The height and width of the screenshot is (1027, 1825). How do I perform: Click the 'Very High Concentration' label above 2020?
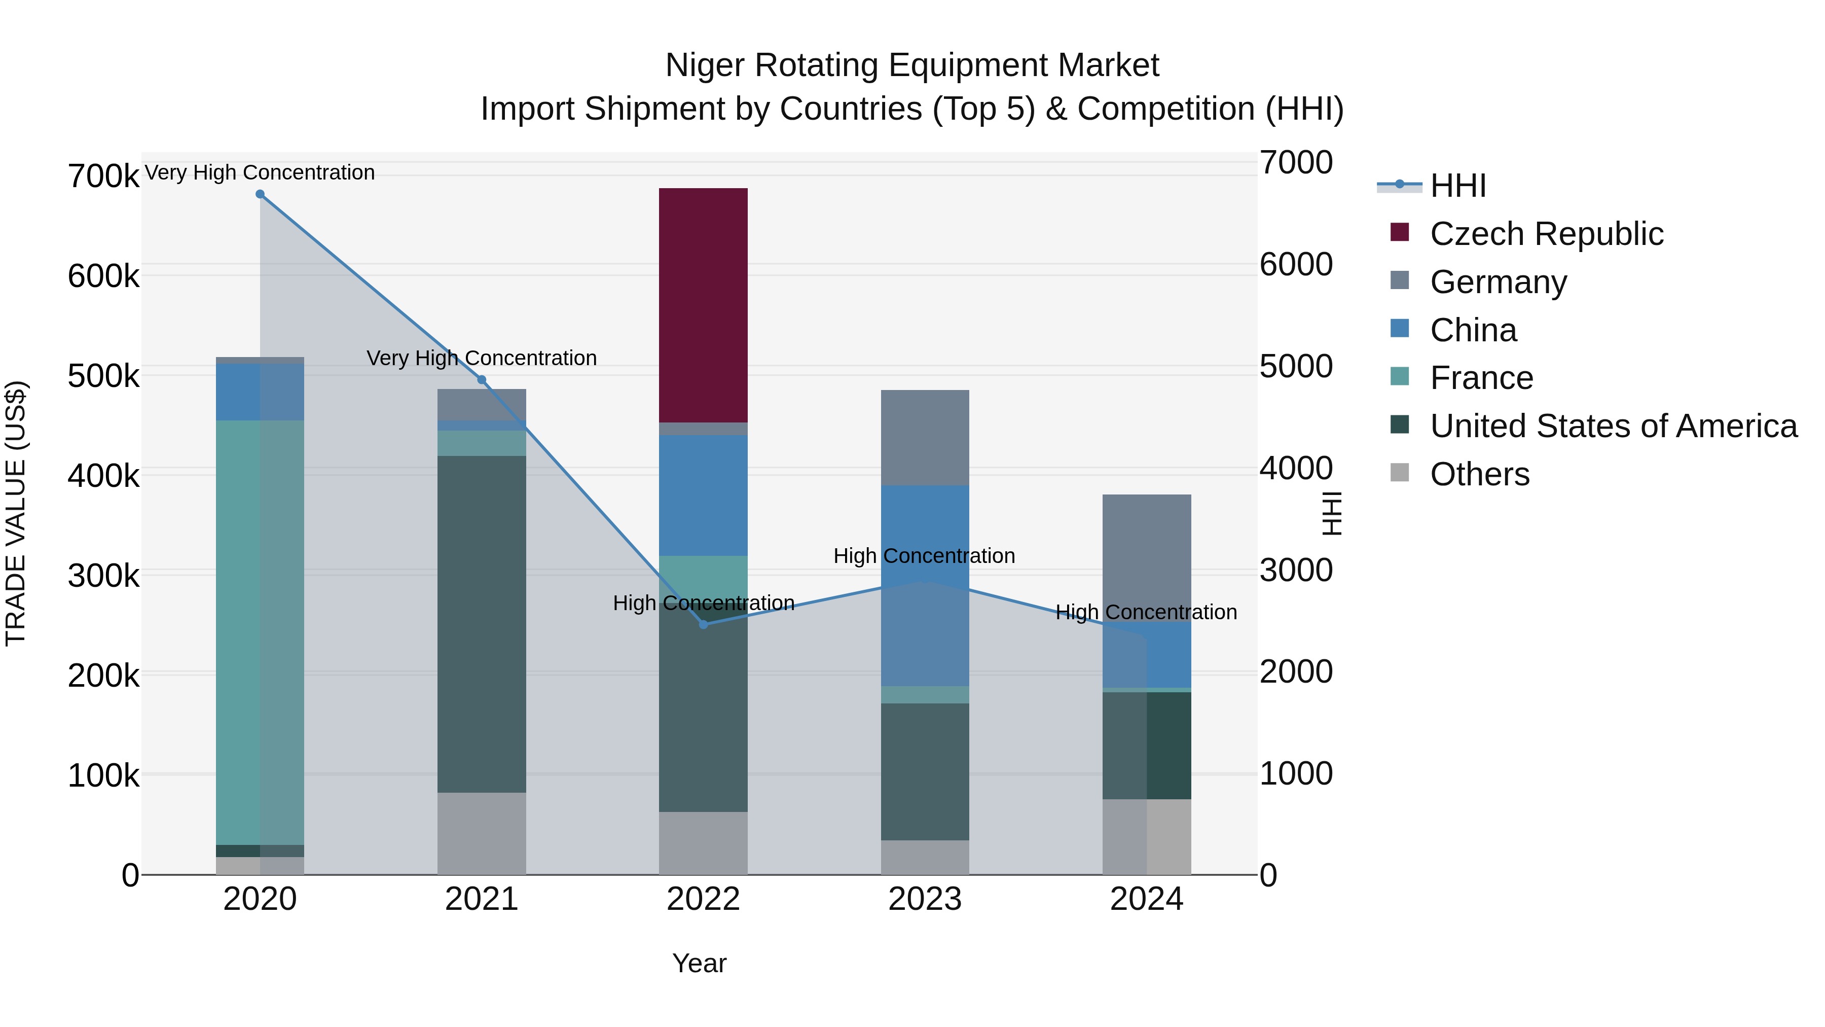[x=260, y=172]
